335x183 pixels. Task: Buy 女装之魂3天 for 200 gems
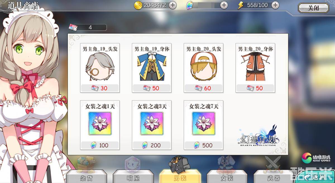(x=152, y=125)
